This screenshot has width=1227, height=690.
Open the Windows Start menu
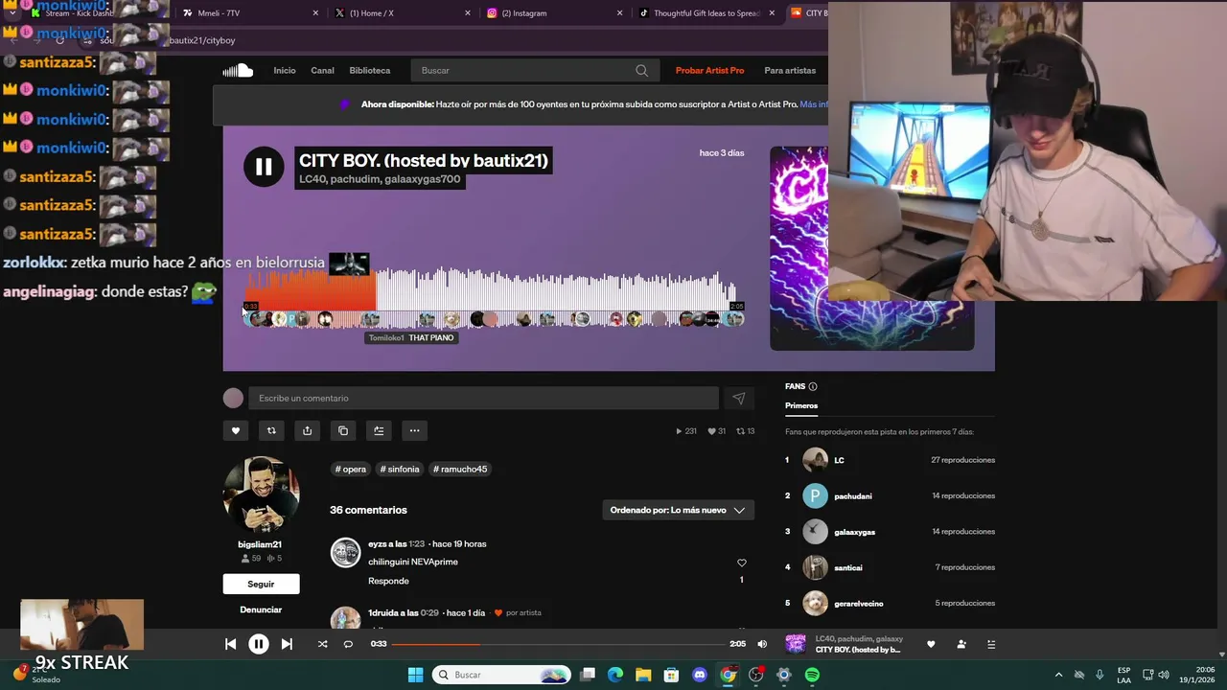tap(415, 675)
